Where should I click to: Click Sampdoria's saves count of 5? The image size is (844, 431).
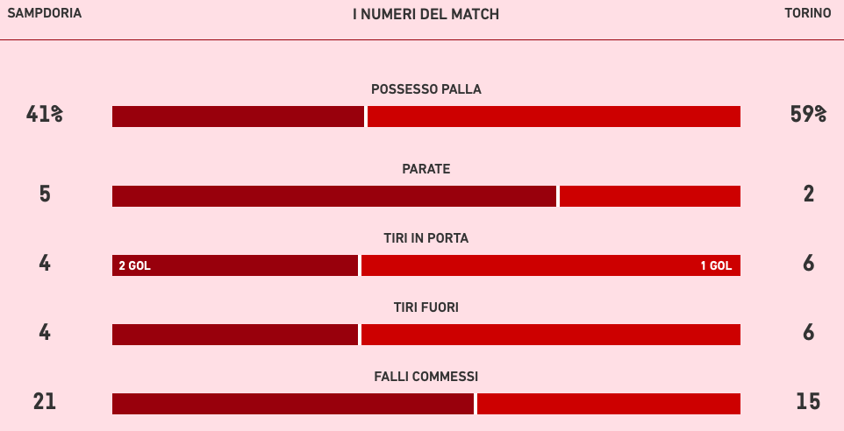pos(45,194)
